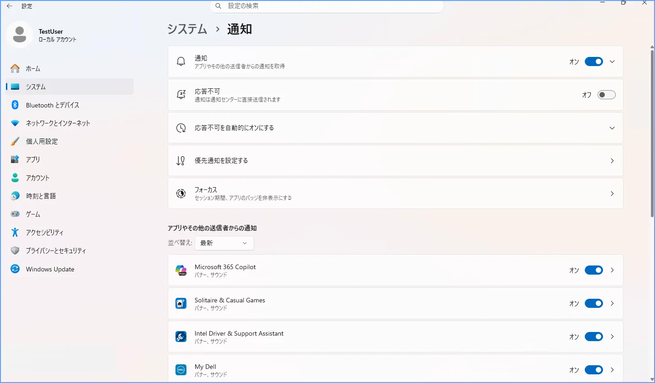Click the Solitaire & Casual Games app icon
Screen dimensions: 655x383
click(181, 303)
